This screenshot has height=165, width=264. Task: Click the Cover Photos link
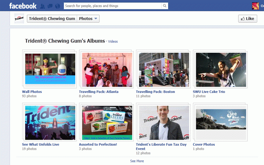click(204, 145)
